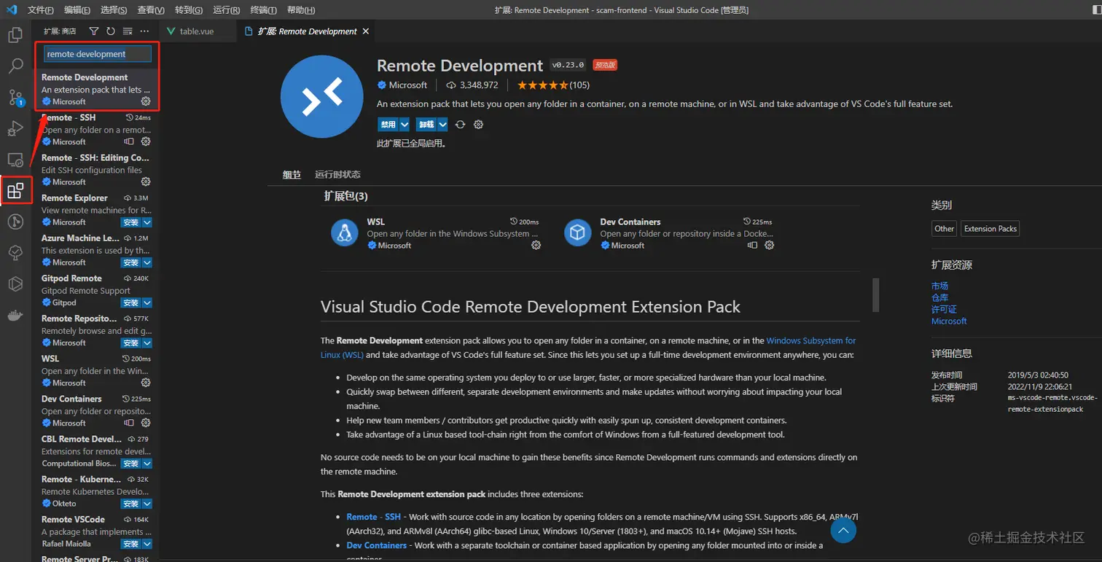Open gear settings for Remote - SSH extension
This screenshot has height=562, width=1102.
point(146,141)
